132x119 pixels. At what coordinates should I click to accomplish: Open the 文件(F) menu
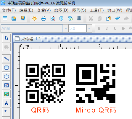[x=9, y=10]
